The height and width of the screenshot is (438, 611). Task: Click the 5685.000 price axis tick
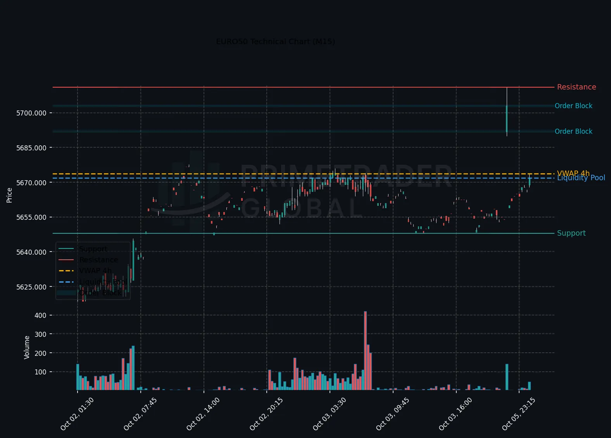(31, 148)
